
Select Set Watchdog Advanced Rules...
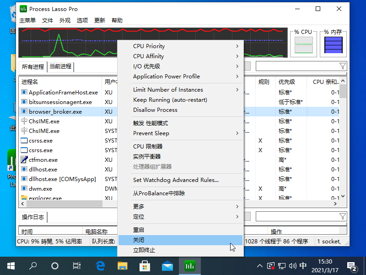(176, 180)
